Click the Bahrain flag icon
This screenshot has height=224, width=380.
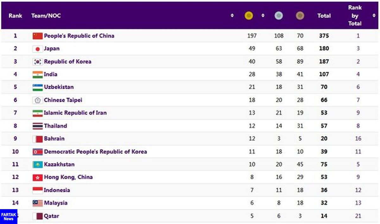tap(37, 139)
